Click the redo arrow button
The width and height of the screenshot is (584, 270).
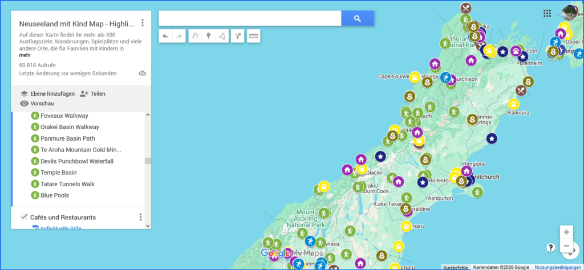[x=179, y=36]
